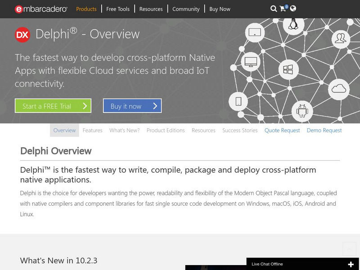
Task: Open the Free Tools menu
Action: (x=118, y=9)
